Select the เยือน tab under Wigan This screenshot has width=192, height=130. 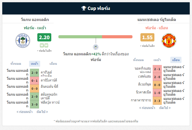point(53,64)
